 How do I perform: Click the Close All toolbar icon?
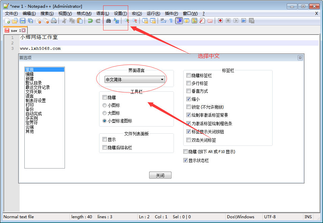point(46,21)
